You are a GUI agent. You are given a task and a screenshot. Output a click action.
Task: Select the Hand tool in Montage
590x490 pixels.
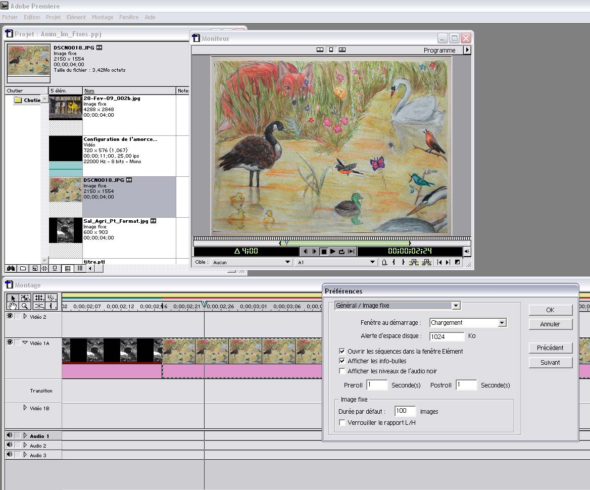[13, 306]
